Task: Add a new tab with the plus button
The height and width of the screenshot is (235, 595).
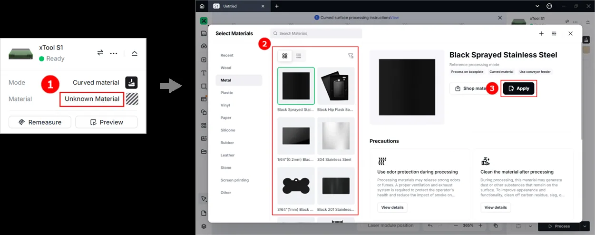Action: (x=277, y=6)
